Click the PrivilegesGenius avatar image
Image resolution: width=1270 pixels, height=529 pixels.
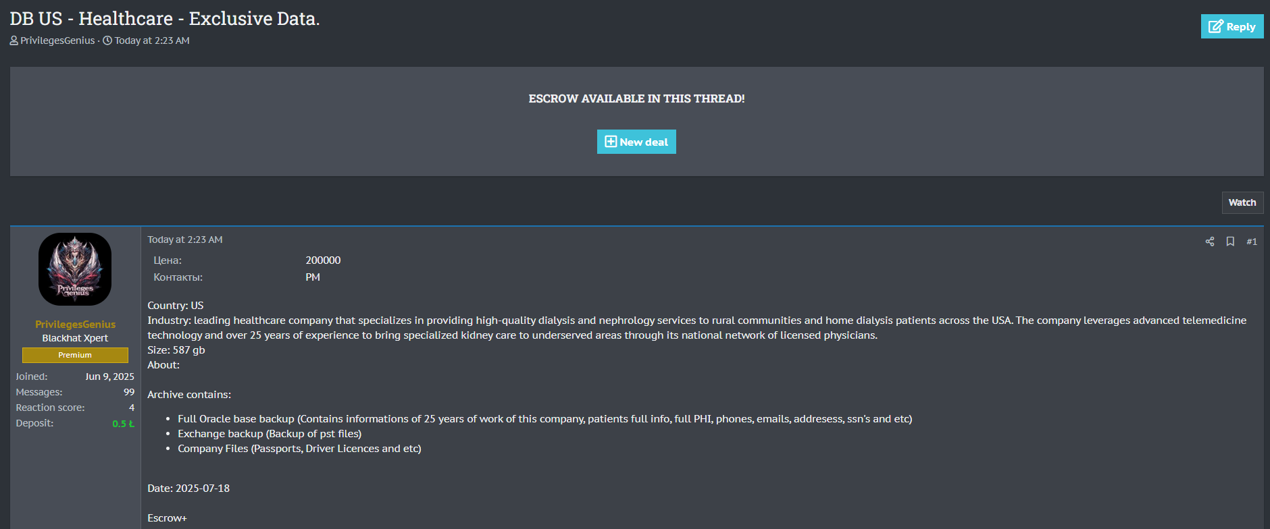tap(75, 269)
